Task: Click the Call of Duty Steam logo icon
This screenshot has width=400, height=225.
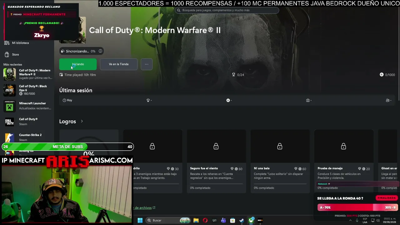Action: coord(9,122)
